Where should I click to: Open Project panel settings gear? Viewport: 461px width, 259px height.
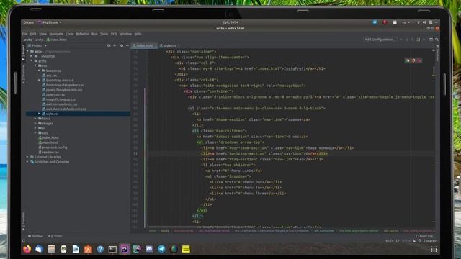tap(122, 46)
